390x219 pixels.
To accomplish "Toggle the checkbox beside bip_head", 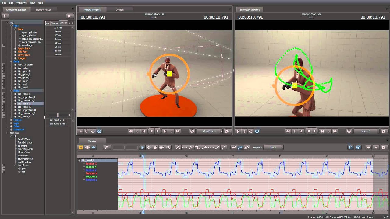I will coord(4,87).
